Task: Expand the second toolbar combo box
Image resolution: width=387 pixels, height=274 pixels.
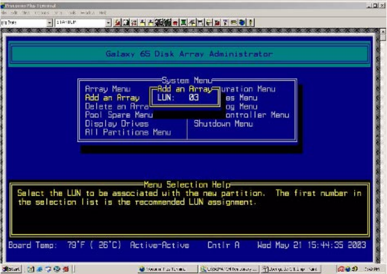Action: (108, 22)
